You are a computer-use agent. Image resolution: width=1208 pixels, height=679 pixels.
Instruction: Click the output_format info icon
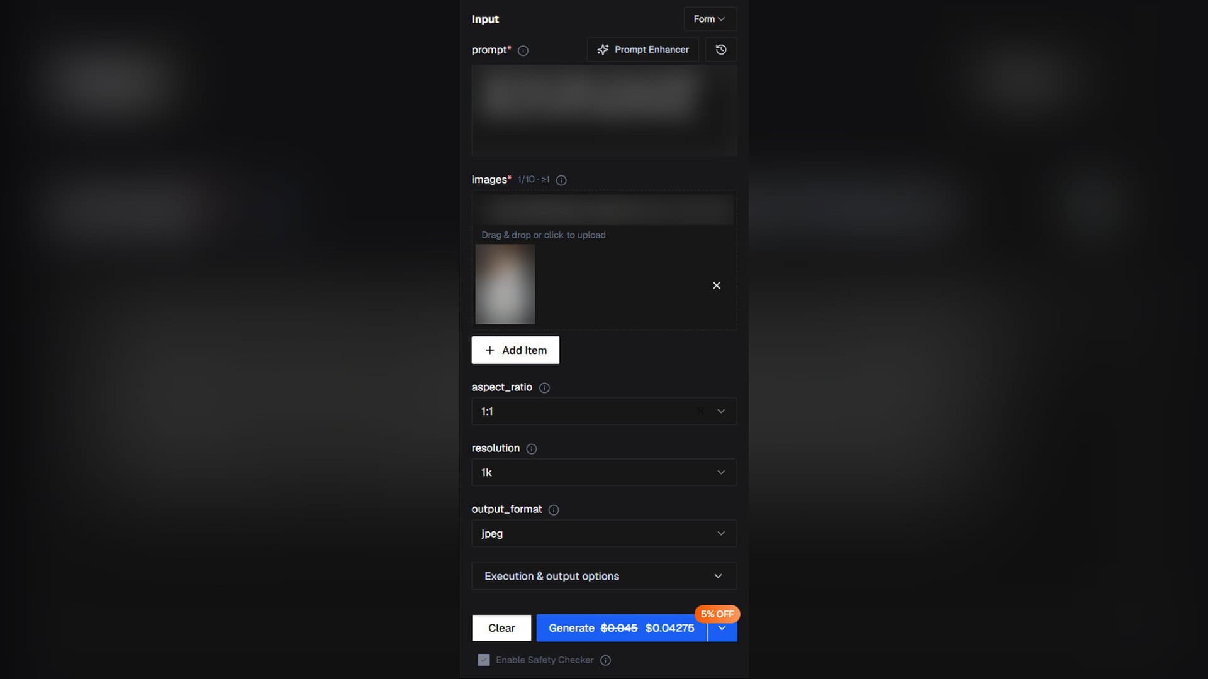pos(554,510)
